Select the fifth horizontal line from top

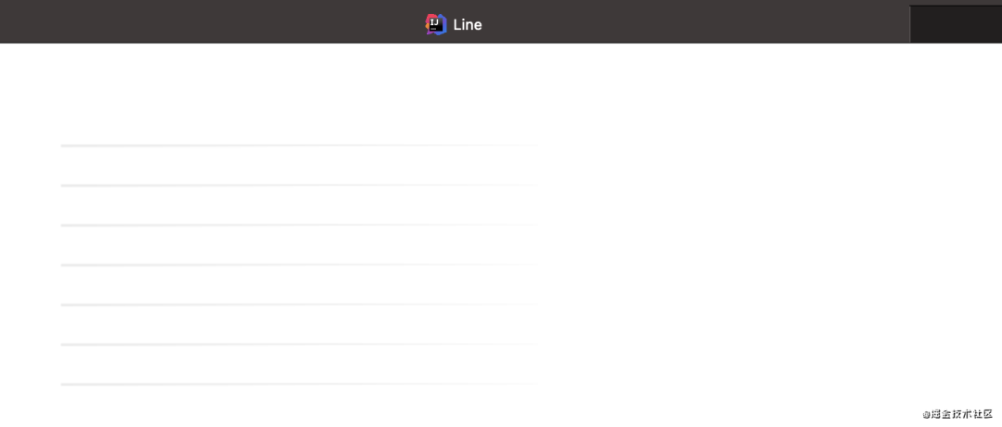(x=297, y=304)
